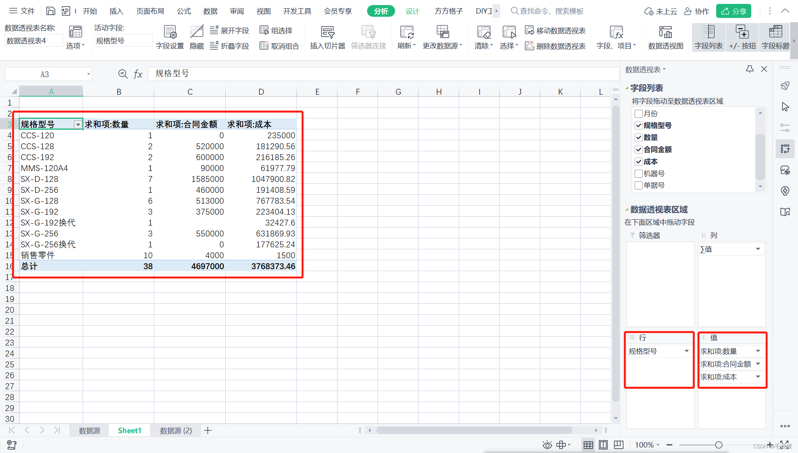Click the 数据透视表名称 name input field
Viewport: 798px width, 453px height.
34,41
